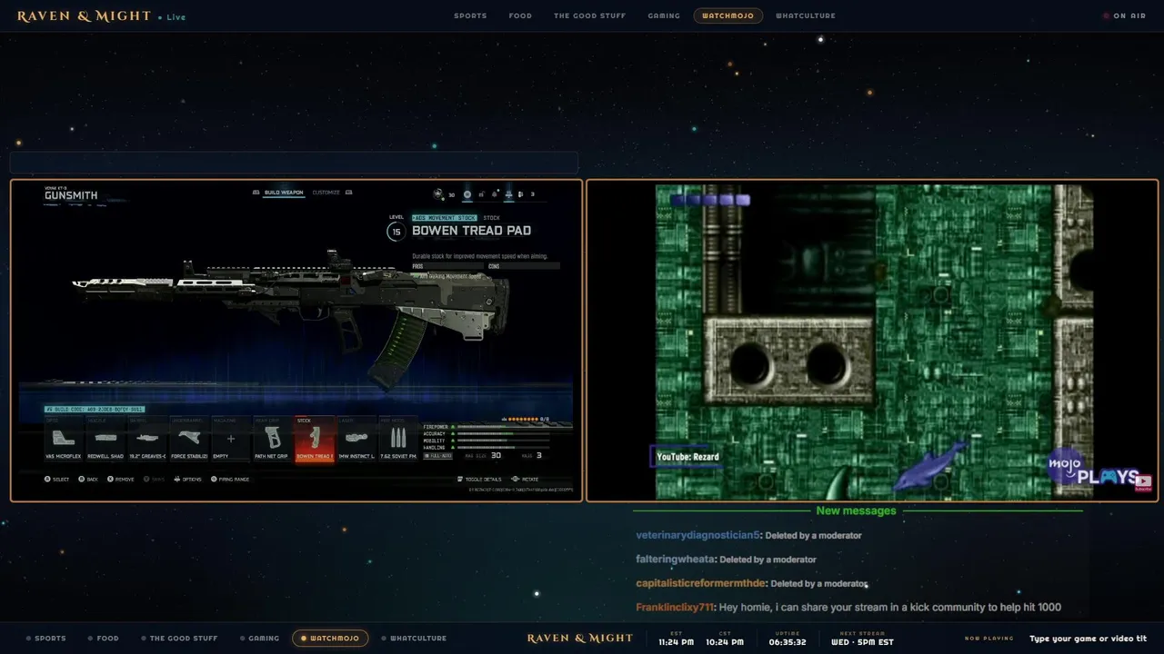Image resolution: width=1164 pixels, height=654 pixels.
Task: Click username Franklinclixy711 in chat
Action: coord(674,607)
